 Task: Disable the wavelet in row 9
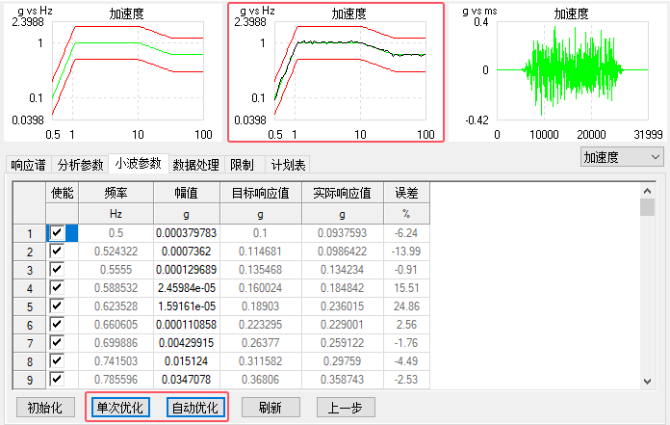point(57,380)
